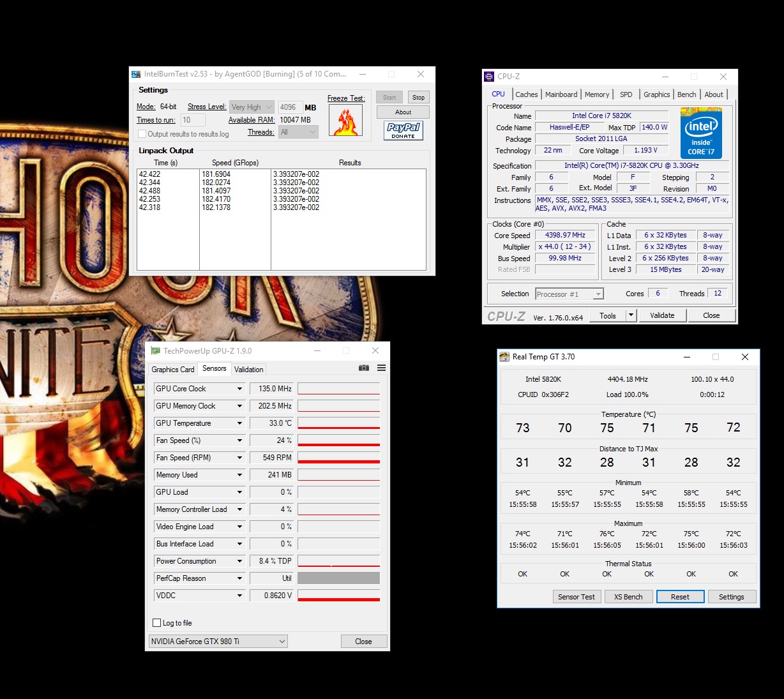Click the GPU-Z screenshot camera icon
Viewport: 784px width, 699px height.
[x=364, y=368]
